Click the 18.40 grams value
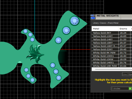The width and height of the screenshot is (132, 99). coord(123,56)
